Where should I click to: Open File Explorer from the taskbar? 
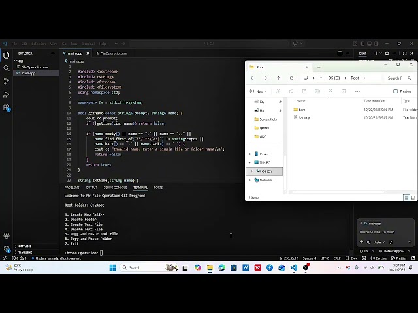(x=210, y=267)
